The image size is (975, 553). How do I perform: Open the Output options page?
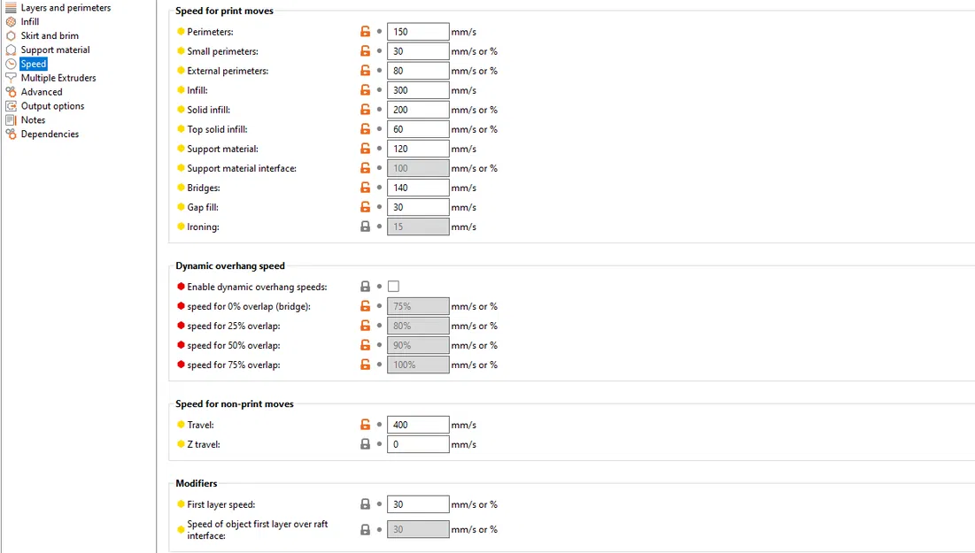pyautogui.click(x=52, y=106)
